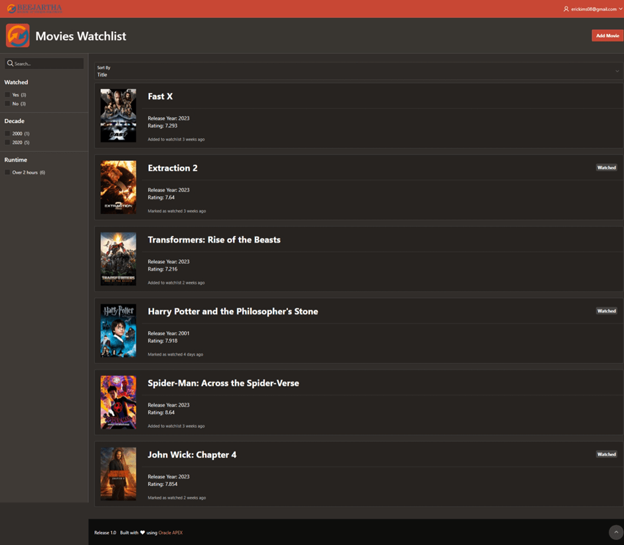Click 'Marked as watched 4 days ago'

pyautogui.click(x=175, y=354)
